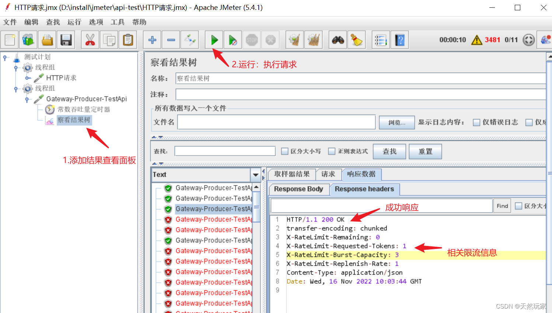Viewport: 552px width, 313px height.
Task: Open the 选项 menu
Action: tap(96, 22)
